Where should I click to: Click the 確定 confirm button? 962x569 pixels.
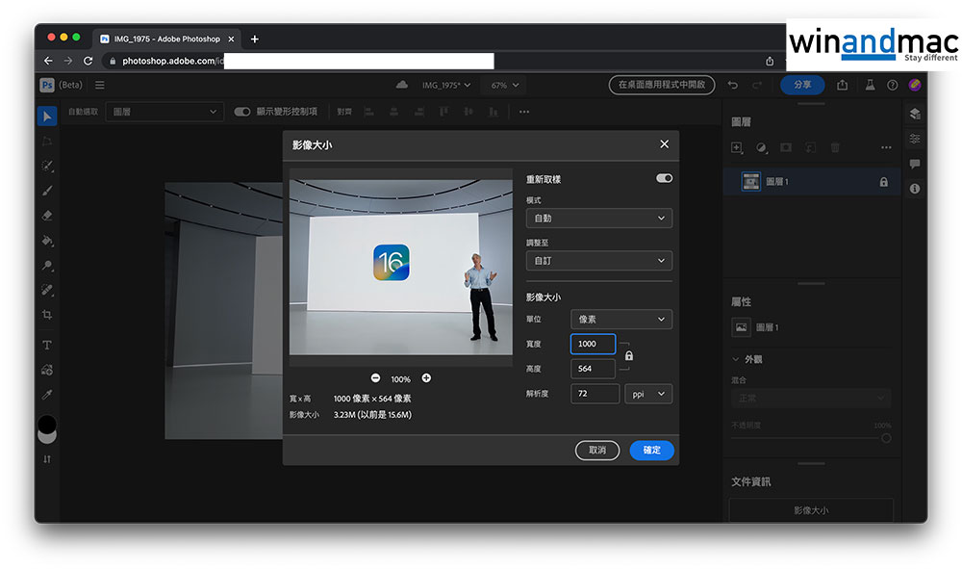point(651,450)
